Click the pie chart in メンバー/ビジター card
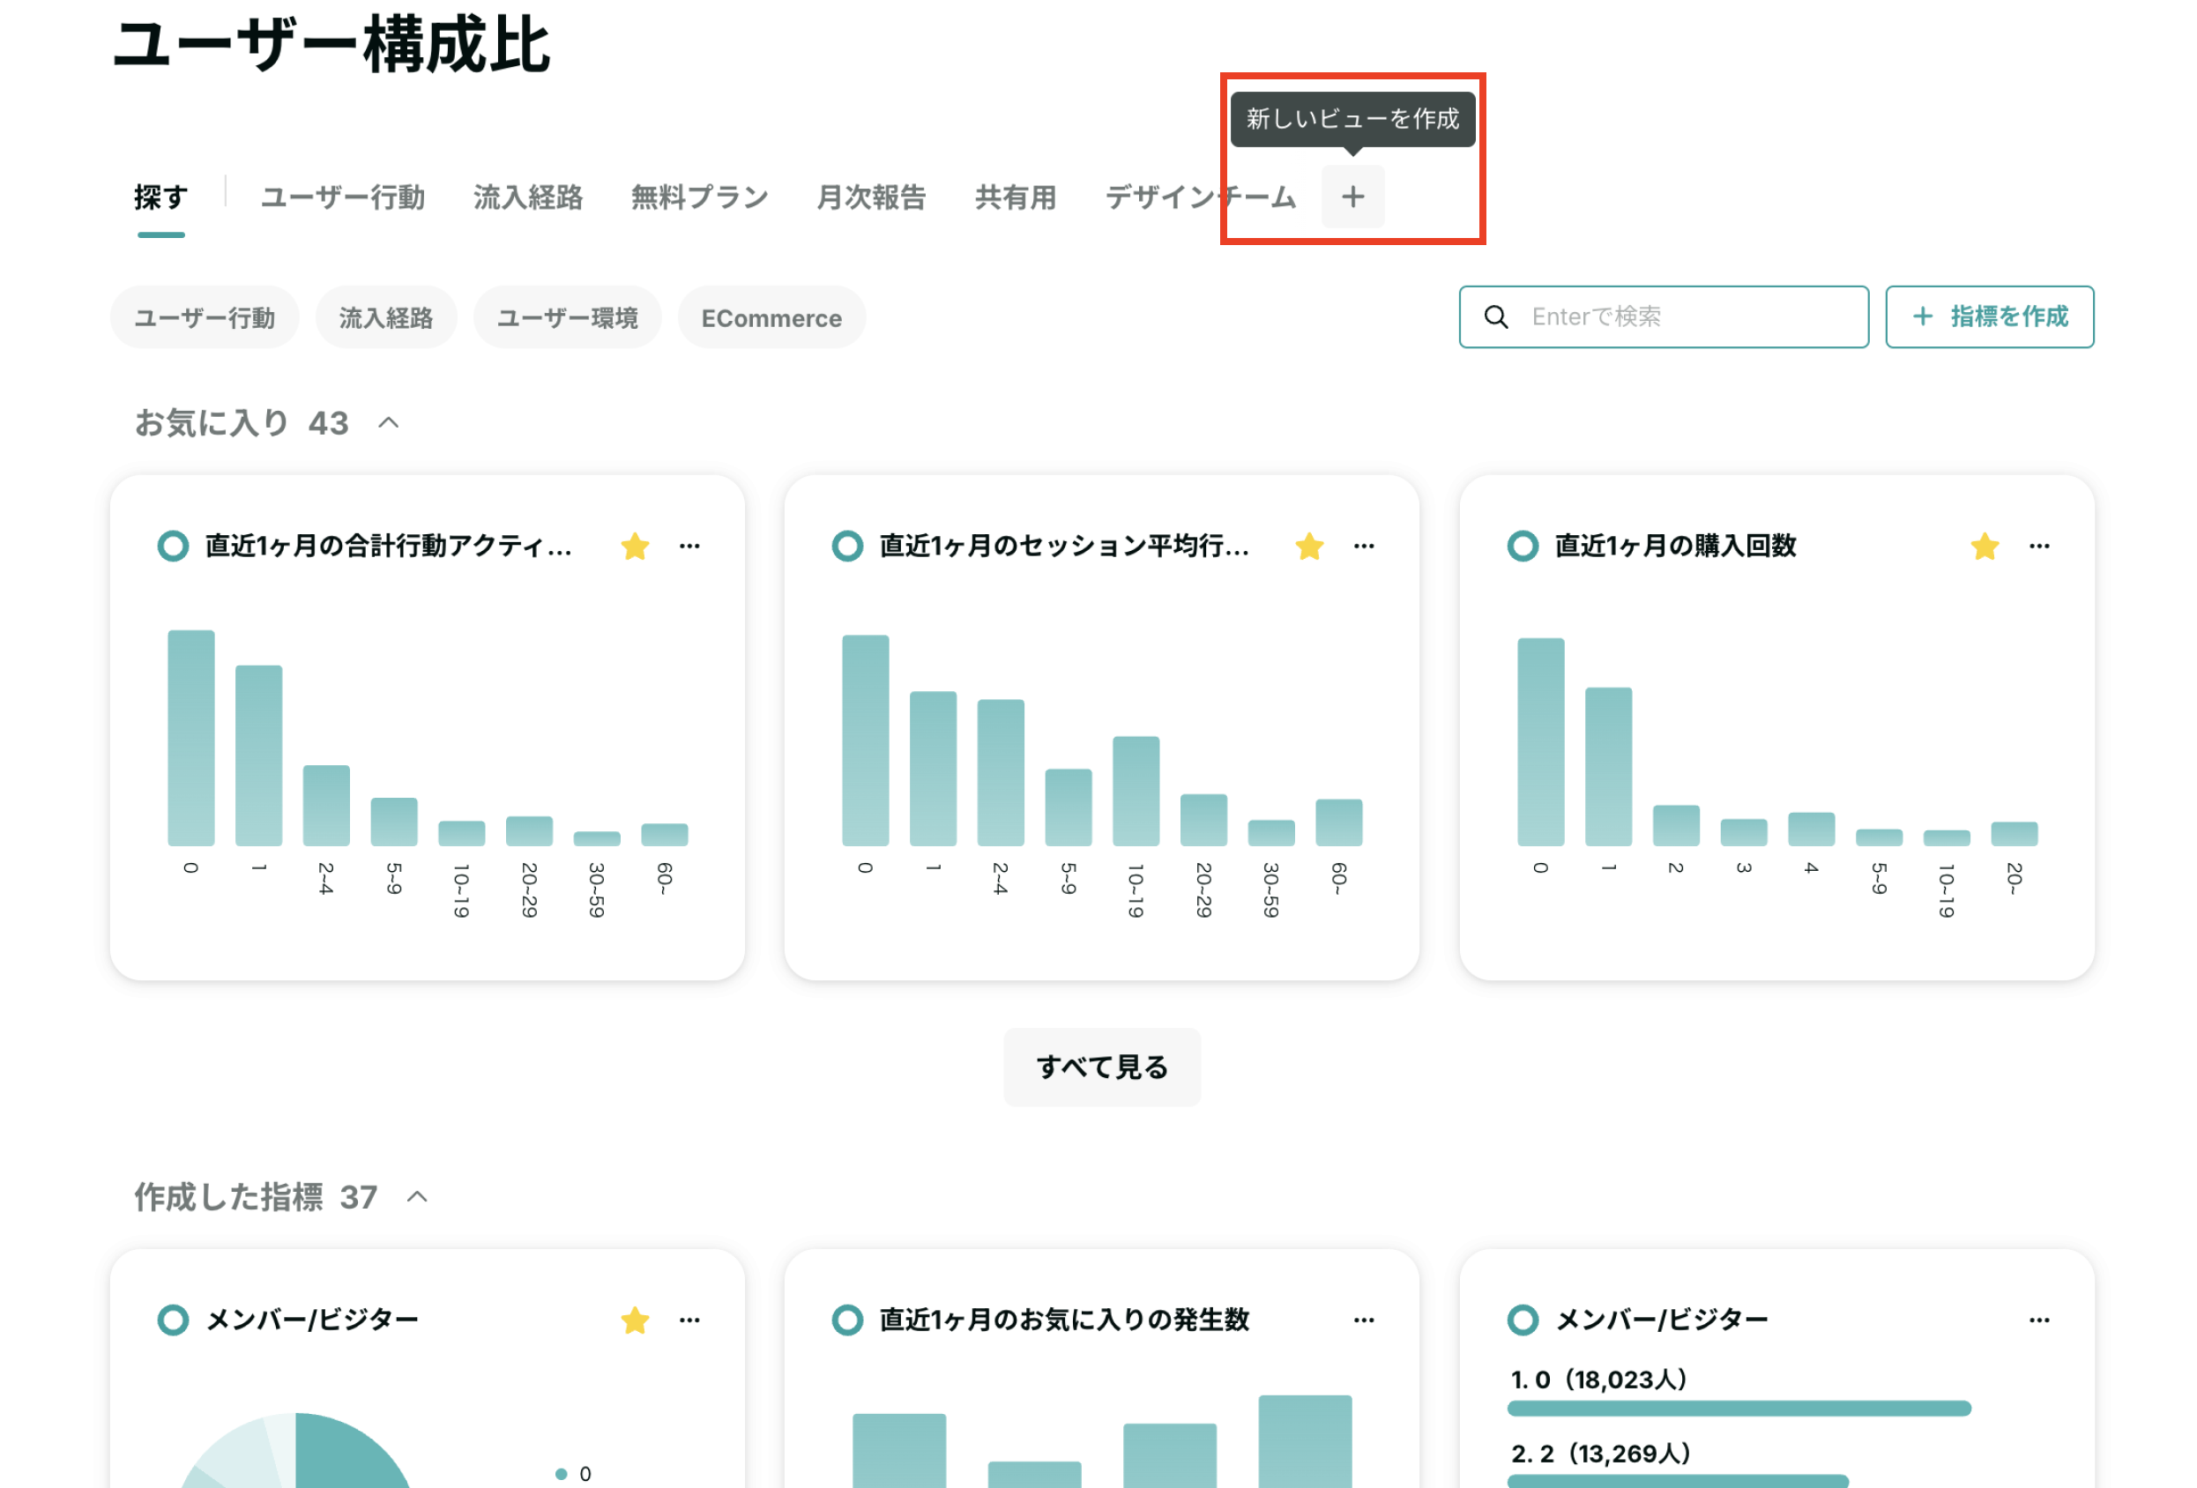The width and height of the screenshot is (2197, 1488). coord(296,1450)
